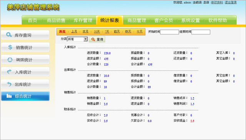Screen dimensions: 246x140
Task: Open 库存查询 in the sidebar
Action: 25,35
